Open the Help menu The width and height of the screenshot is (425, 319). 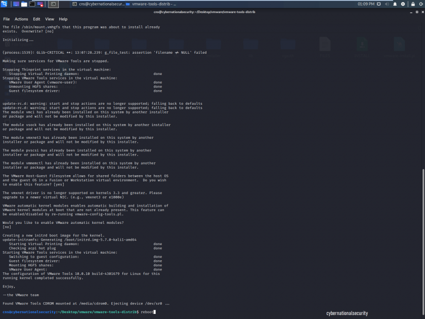[63, 19]
